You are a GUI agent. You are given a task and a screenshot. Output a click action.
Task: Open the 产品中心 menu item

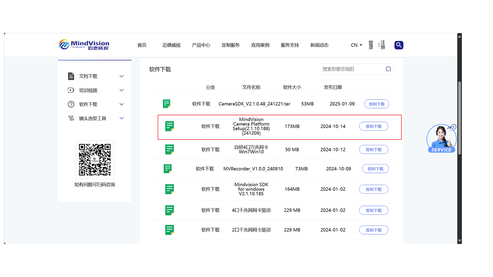point(201,45)
